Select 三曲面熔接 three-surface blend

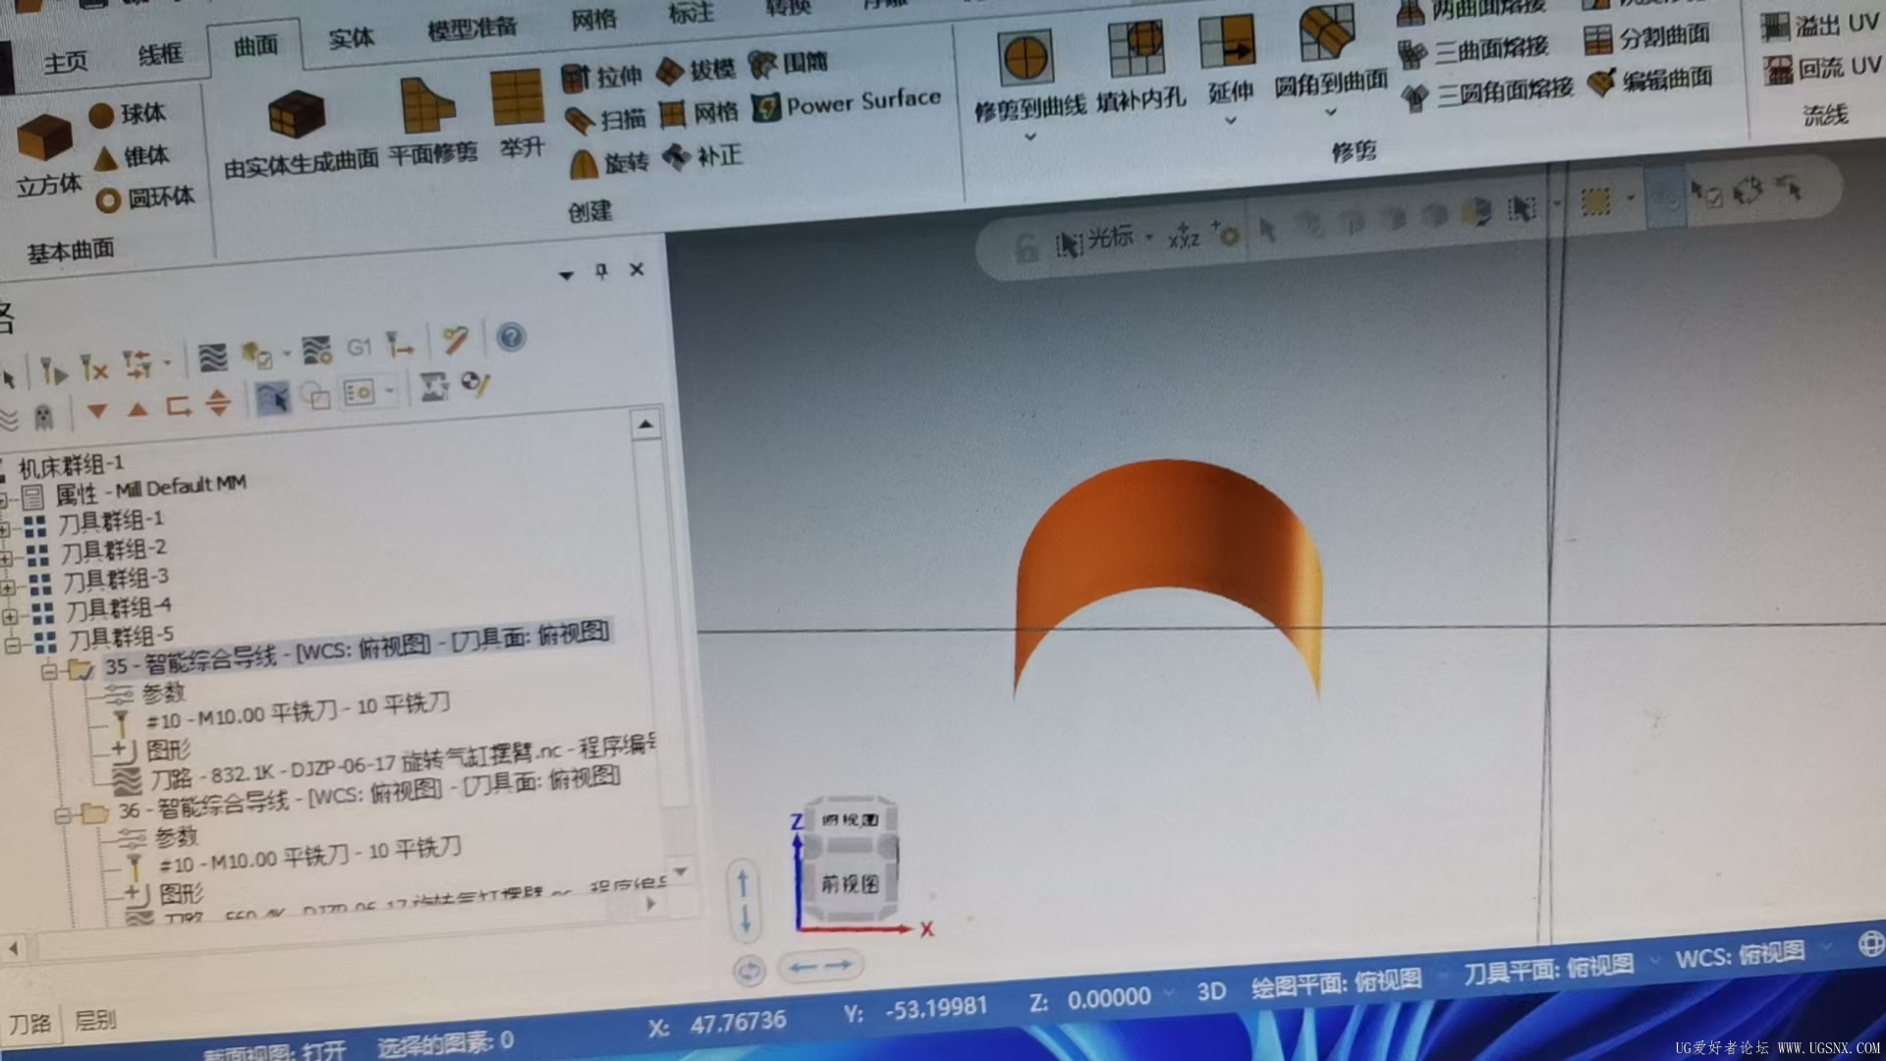[1472, 51]
